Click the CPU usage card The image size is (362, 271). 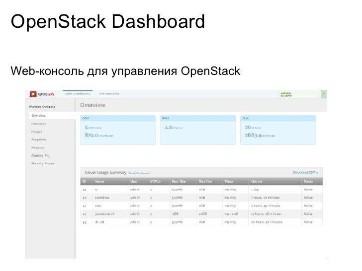[x=118, y=130]
